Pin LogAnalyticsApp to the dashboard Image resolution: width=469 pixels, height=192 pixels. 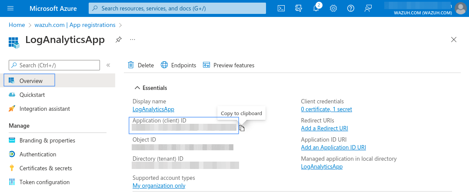coord(119,40)
